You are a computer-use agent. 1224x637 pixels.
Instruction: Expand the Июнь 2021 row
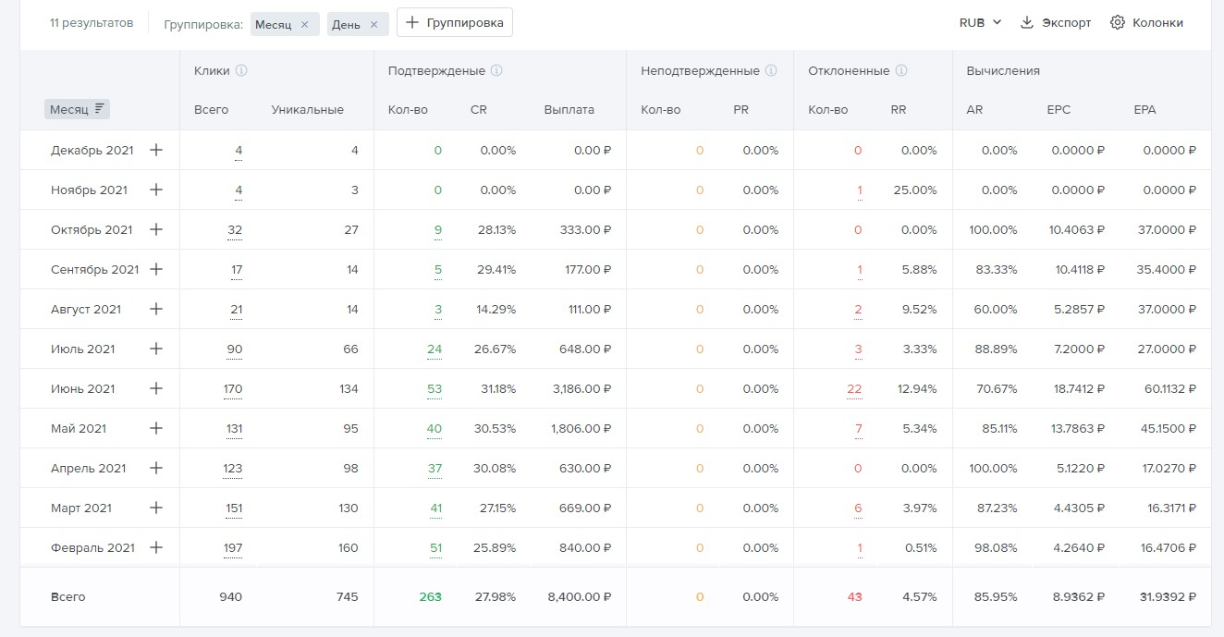point(156,388)
